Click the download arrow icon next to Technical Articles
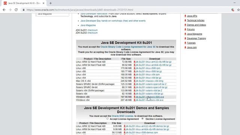Viewport: 240px width, 135px height. click(185, 20)
